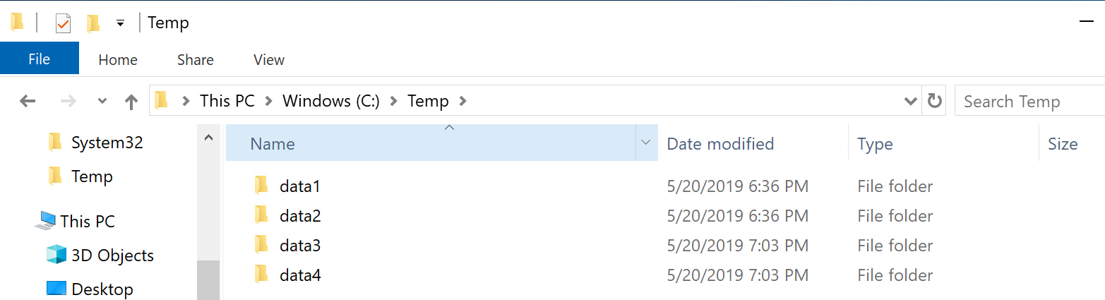Click the Back navigation arrow

[x=28, y=102]
